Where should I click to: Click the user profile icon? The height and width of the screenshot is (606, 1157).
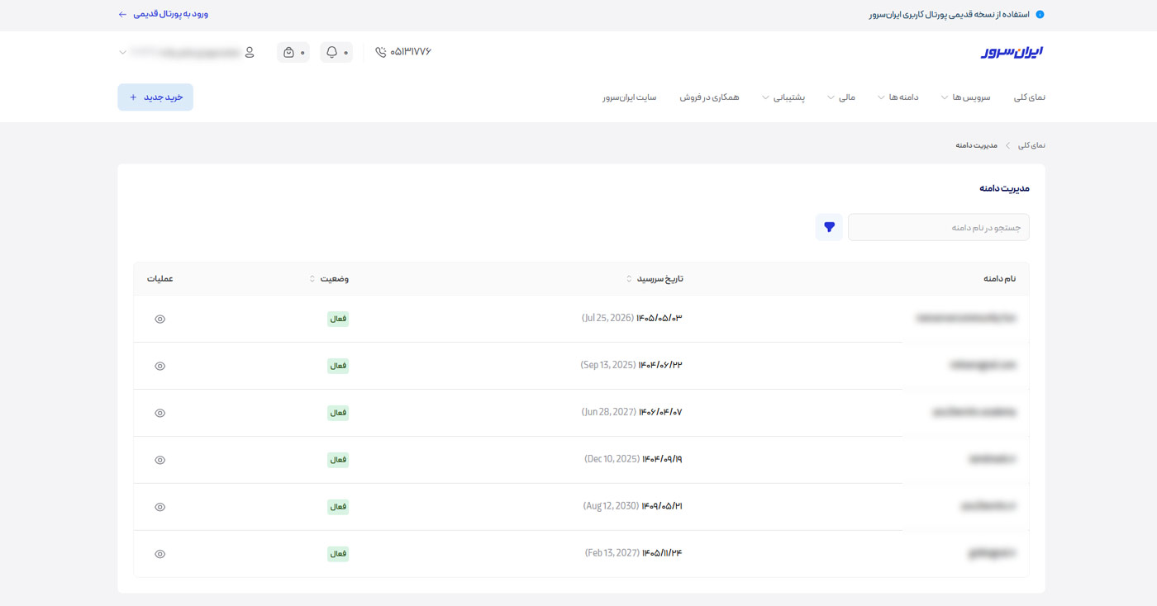(250, 52)
